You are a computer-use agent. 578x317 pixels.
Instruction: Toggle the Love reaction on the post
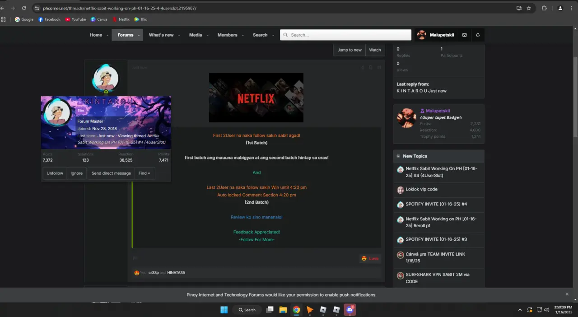tap(370, 258)
